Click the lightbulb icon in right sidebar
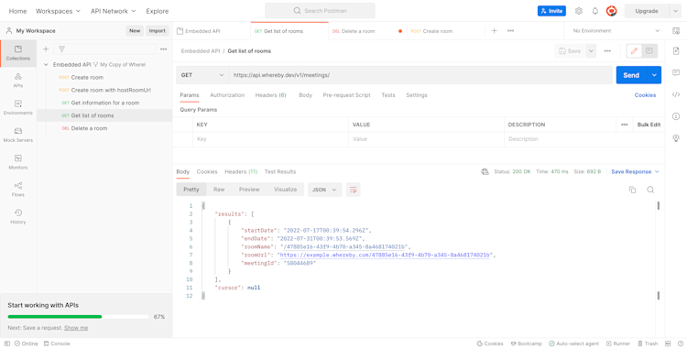 click(676, 138)
